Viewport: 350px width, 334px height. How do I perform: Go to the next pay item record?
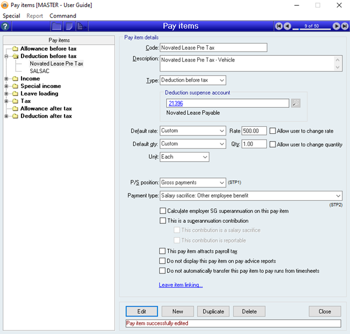pos(337,26)
